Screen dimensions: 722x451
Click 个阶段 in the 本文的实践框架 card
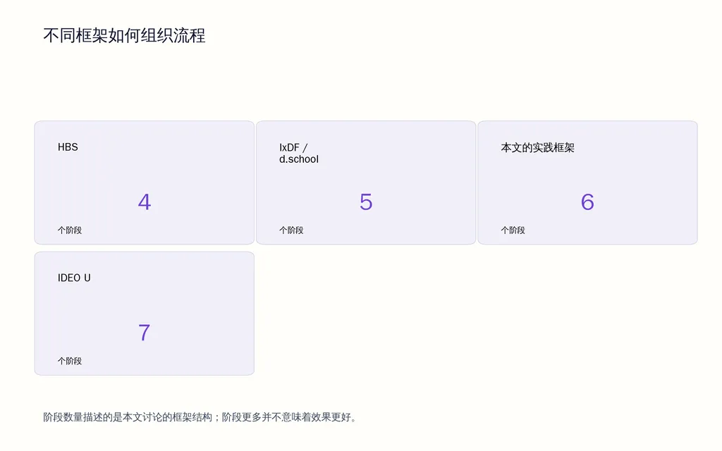point(513,230)
